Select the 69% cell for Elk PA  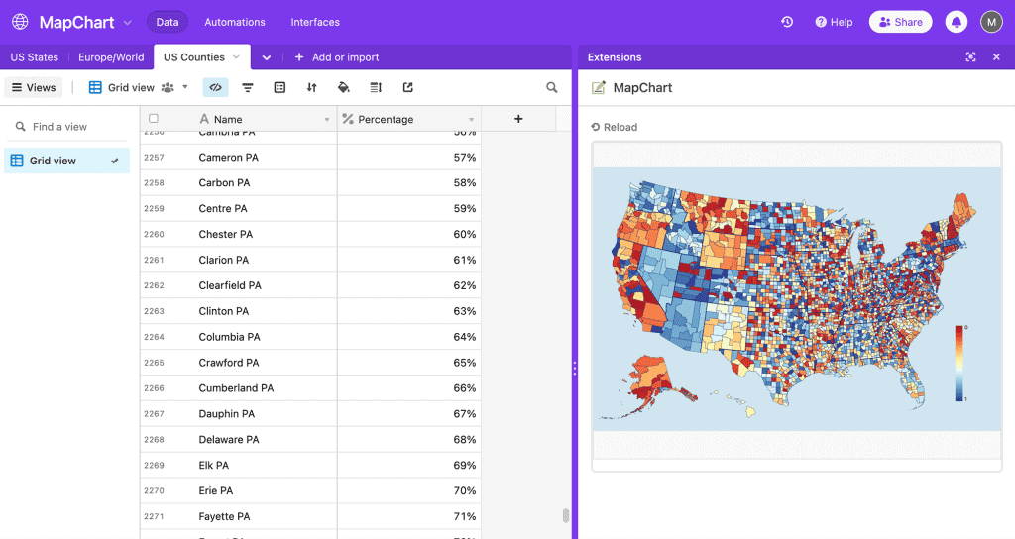pyautogui.click(x=409, y=466)
